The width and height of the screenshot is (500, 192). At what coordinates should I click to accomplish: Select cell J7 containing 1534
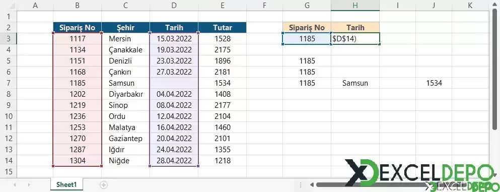434,83
